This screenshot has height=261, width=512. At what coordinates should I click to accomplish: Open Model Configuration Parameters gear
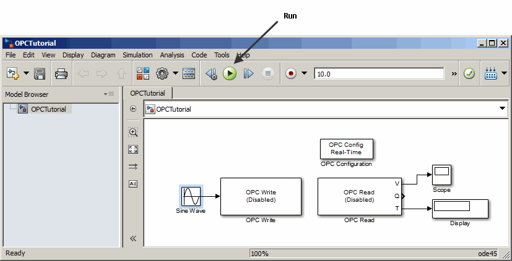point(162,73)
